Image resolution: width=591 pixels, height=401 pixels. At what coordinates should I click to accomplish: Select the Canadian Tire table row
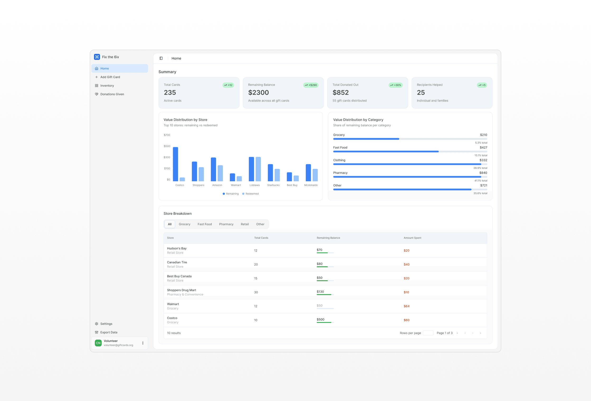click(325, 264)
